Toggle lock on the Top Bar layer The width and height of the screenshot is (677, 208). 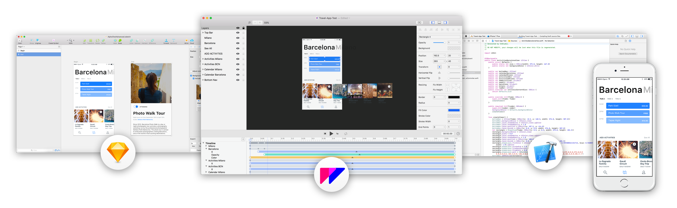click(x=243, y=33)
